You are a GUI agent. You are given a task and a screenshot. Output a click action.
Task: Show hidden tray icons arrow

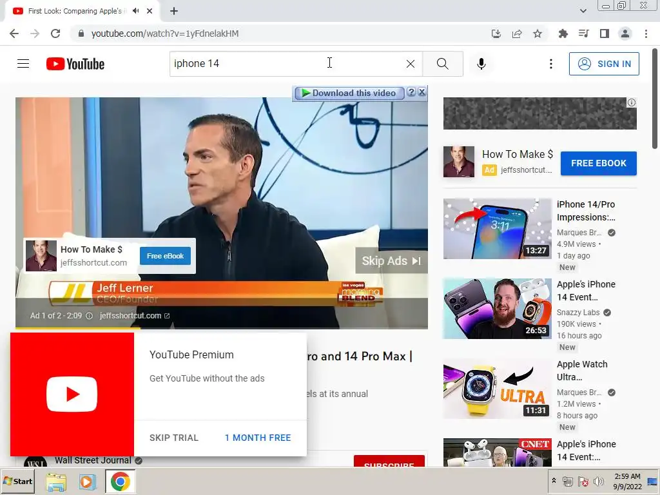pos(554,480)
